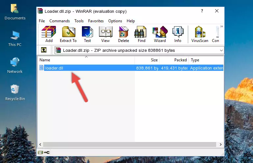The height and width of the screenshot is (163, 253).
Task: Start VirusScan on the archive
Action: click(200, 34)
